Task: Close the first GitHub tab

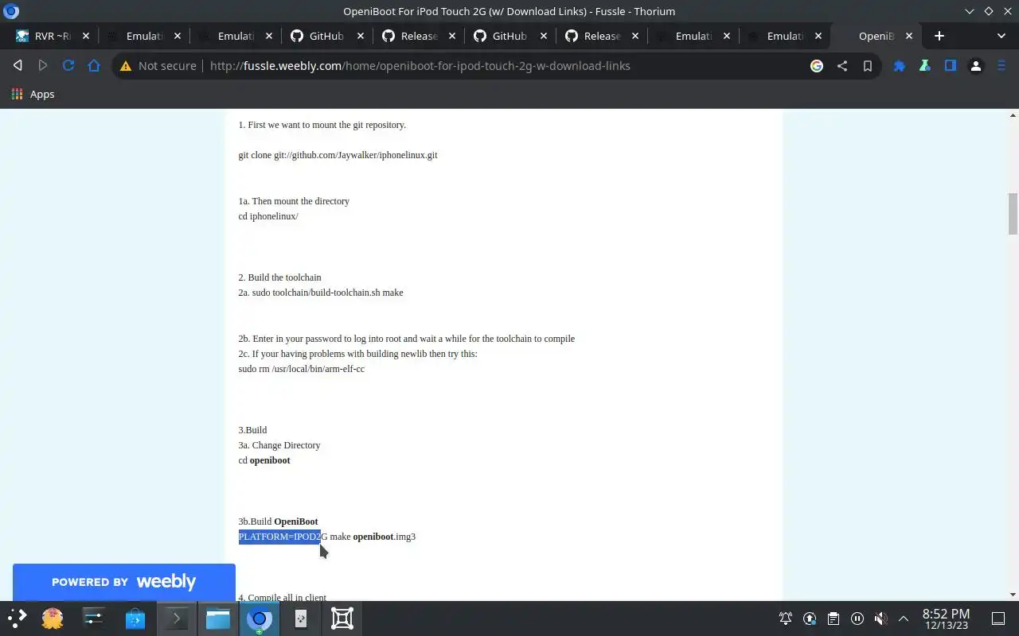Action: click(361, 36)
